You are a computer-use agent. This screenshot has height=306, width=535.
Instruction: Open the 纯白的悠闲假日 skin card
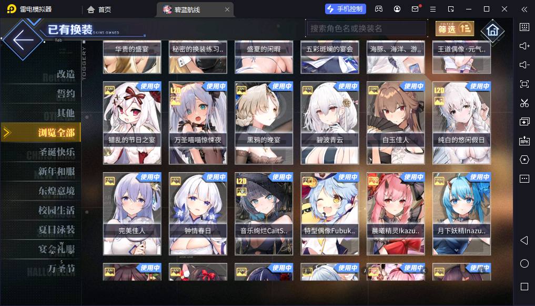coord(462,123)
